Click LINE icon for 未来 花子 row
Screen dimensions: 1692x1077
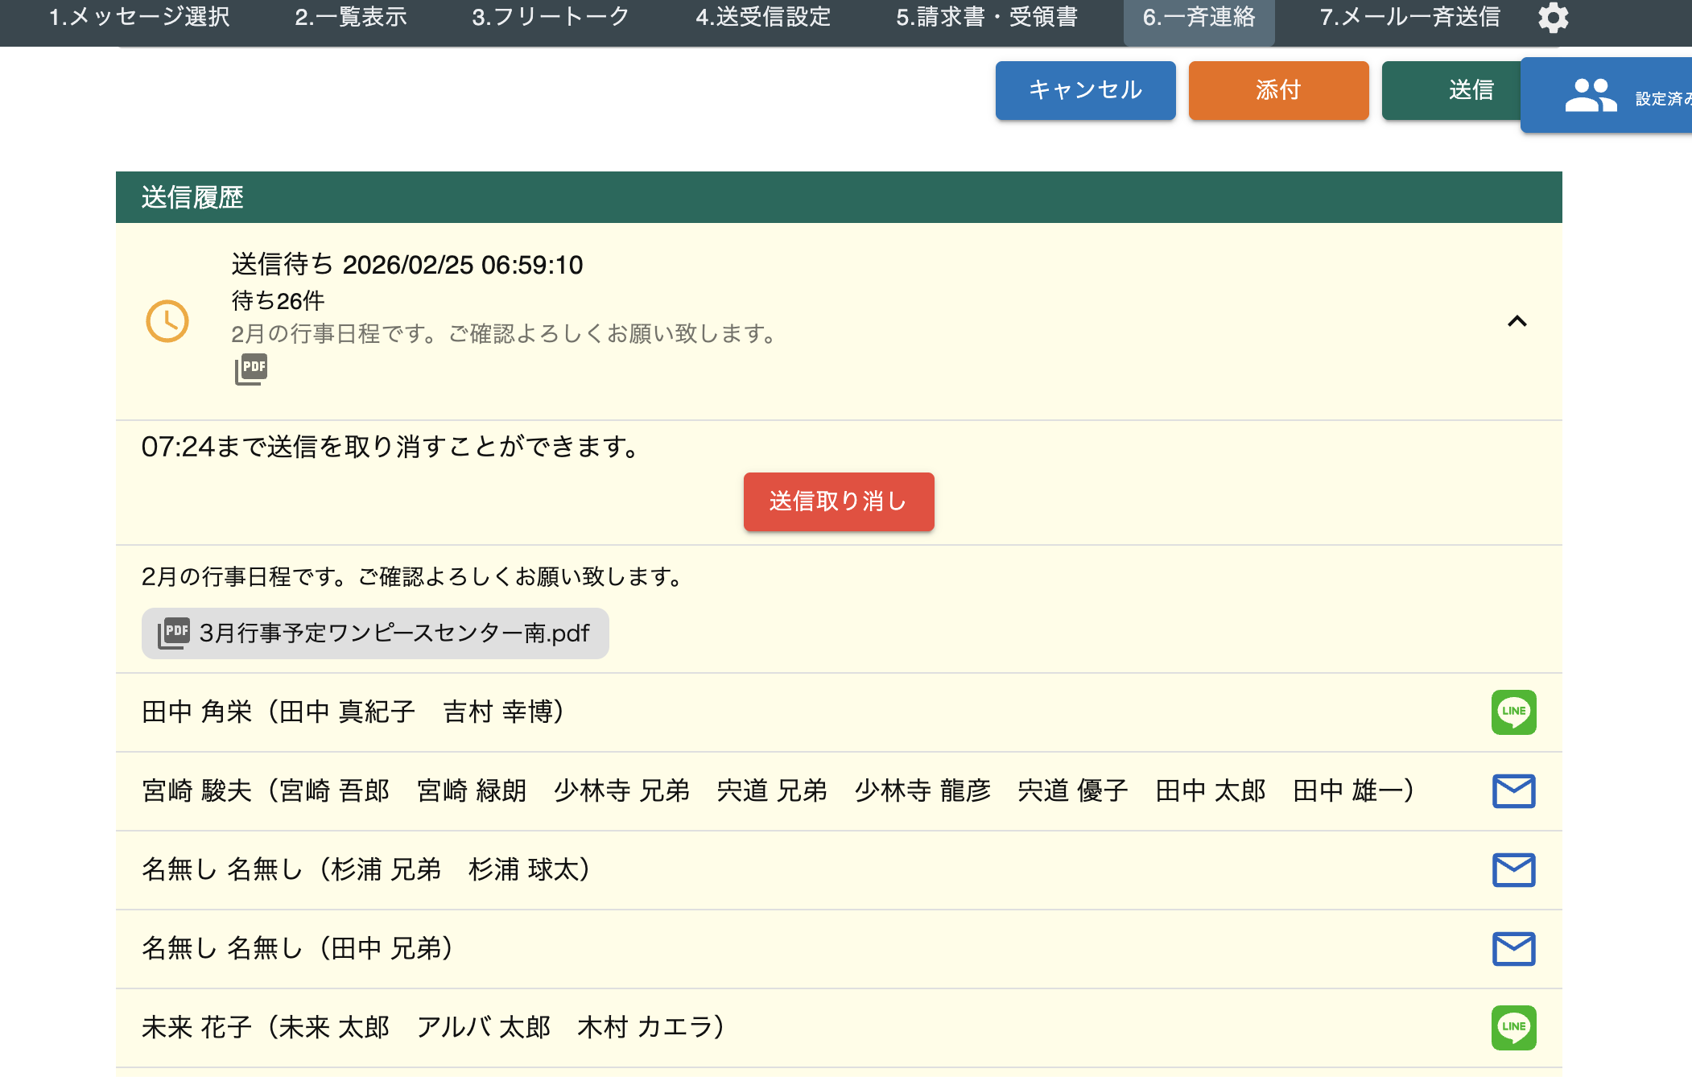point(1513,1028)
